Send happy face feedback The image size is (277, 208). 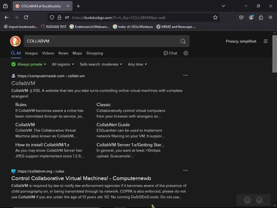coord(247,200)
